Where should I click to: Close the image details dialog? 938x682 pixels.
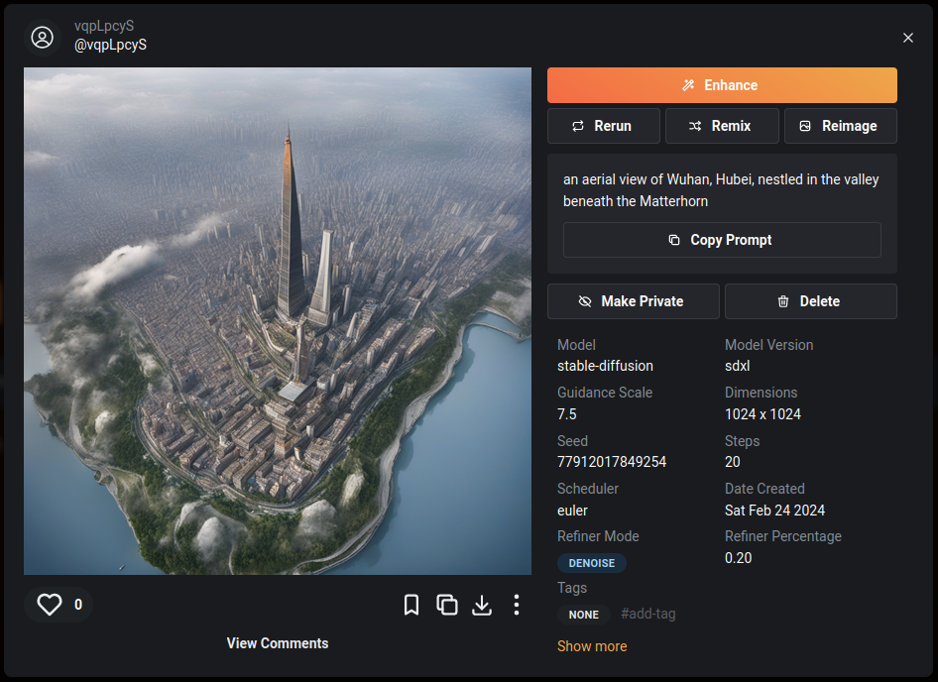point(908,38)
